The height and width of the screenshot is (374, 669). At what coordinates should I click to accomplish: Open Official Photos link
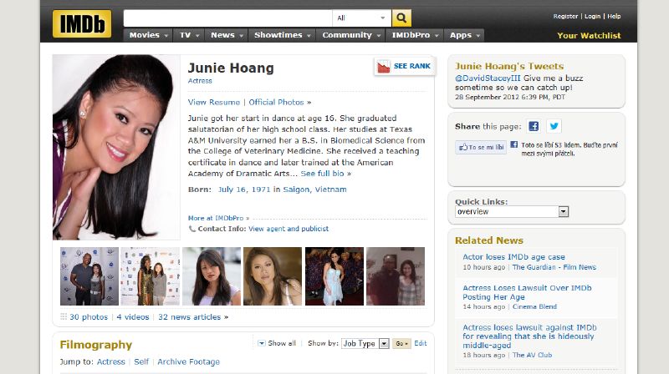coord(276,102)
